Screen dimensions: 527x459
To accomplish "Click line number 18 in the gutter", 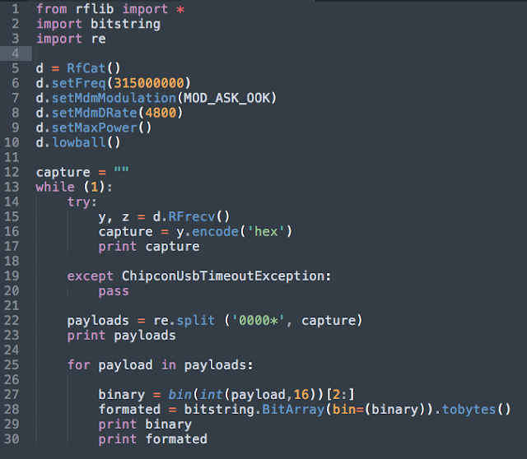I will pyautogui.click(x=12, y=261).
